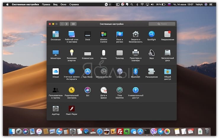Click the back navigation arrow
The image size is (219, 139).
[62, 24]
